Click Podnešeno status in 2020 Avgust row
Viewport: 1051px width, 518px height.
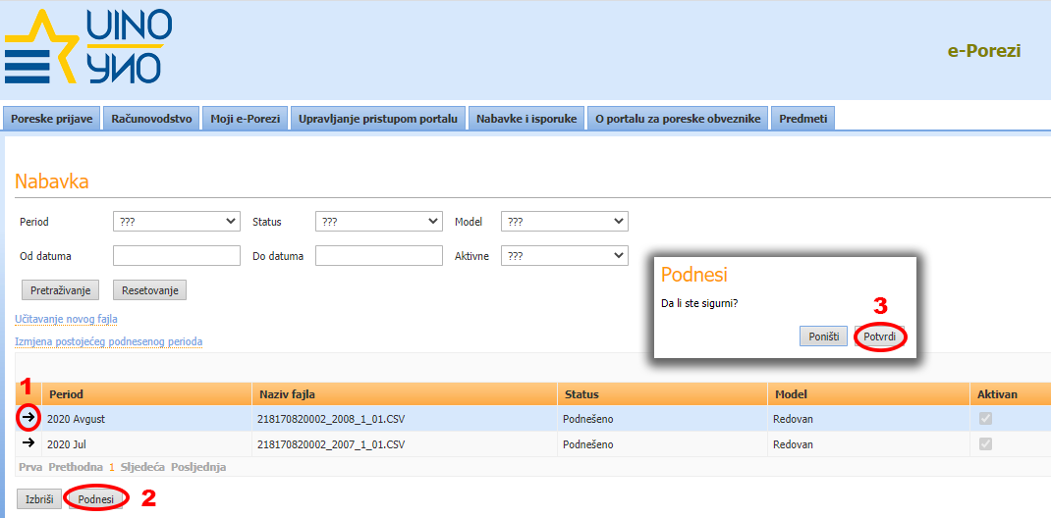(x=587, y=420)
